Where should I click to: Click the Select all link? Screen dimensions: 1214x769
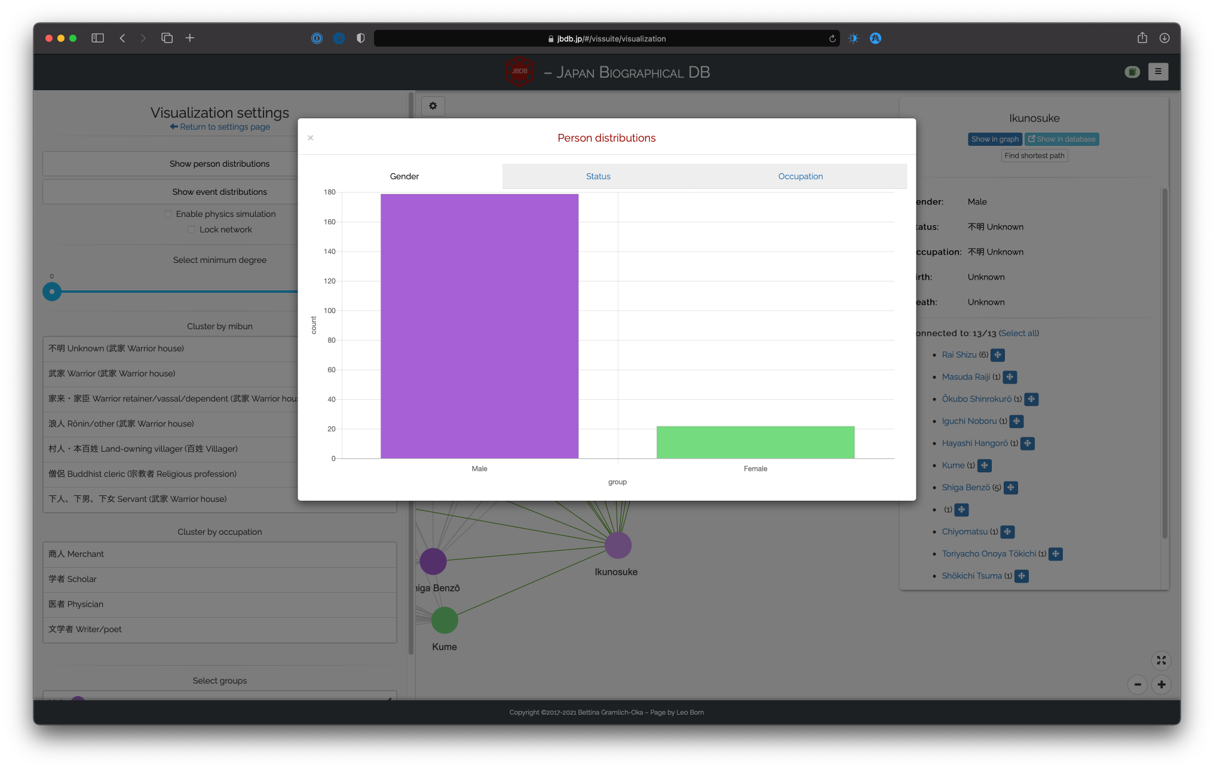point(1019,333)
